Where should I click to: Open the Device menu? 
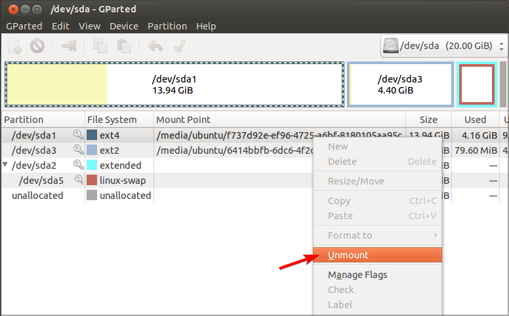click(x=123, y=26)
